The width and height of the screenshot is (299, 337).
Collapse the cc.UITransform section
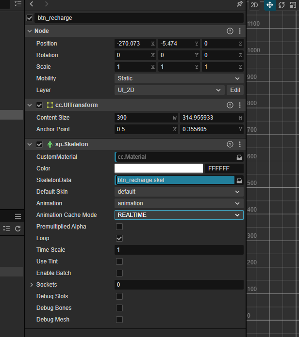point(30,105)
